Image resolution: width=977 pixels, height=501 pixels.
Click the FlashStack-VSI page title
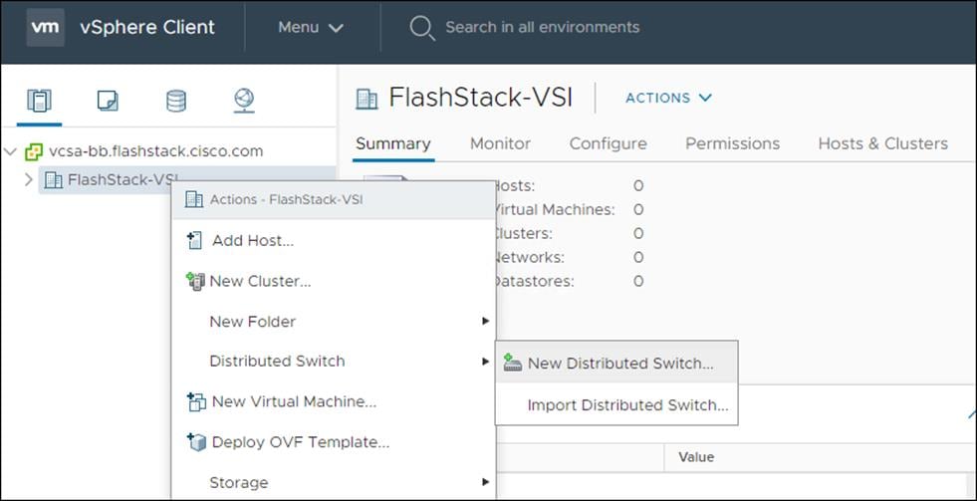point(480,99)
